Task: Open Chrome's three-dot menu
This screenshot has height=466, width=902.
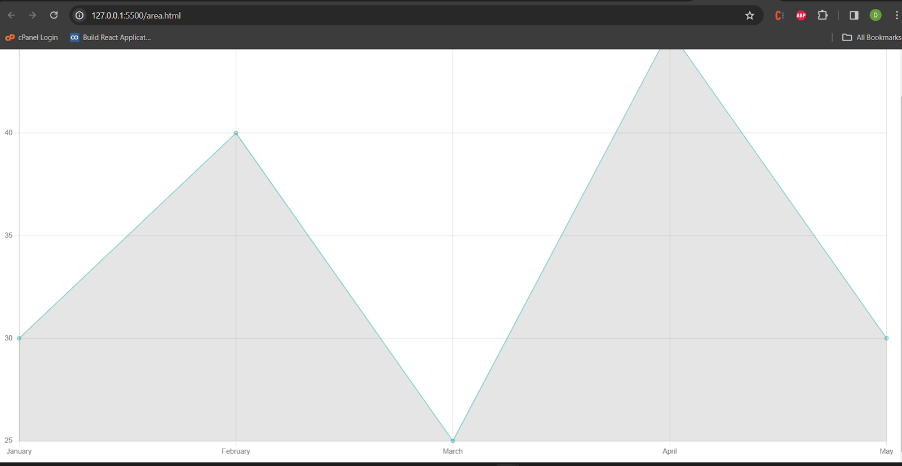Action: coord(896,15)
